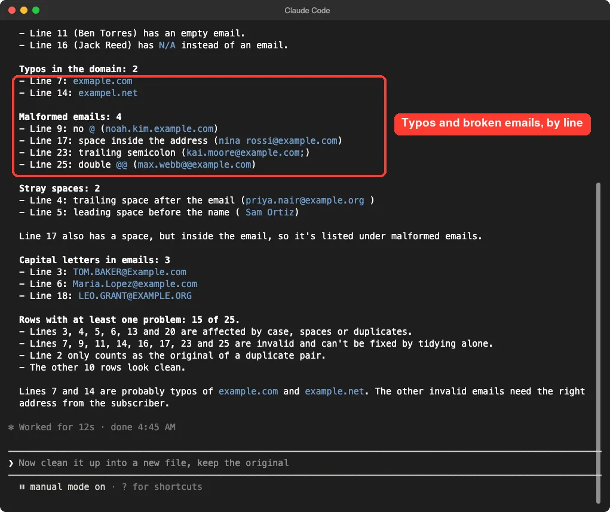The width and height of the screenshot is (610, 512).
Task: Click Rows with at least one problem heading
Action: click(x=129, y=320)
